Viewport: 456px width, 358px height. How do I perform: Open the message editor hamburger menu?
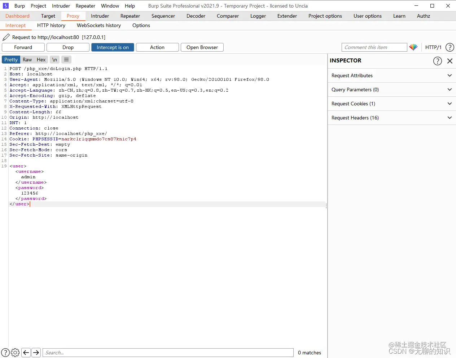(66, 60)
